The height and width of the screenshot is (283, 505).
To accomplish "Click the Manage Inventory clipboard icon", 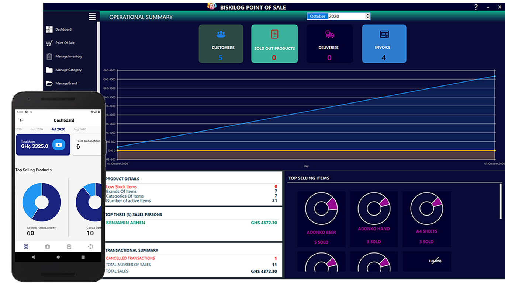I will [x=49, y=56].
